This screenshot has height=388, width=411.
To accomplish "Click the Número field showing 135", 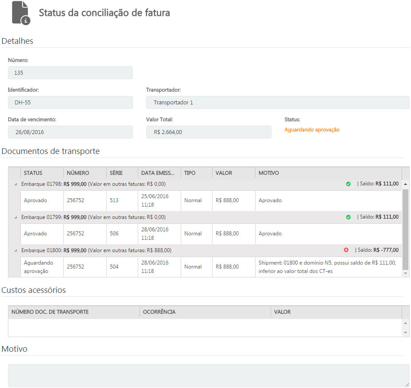I will [x=70, y=73].
